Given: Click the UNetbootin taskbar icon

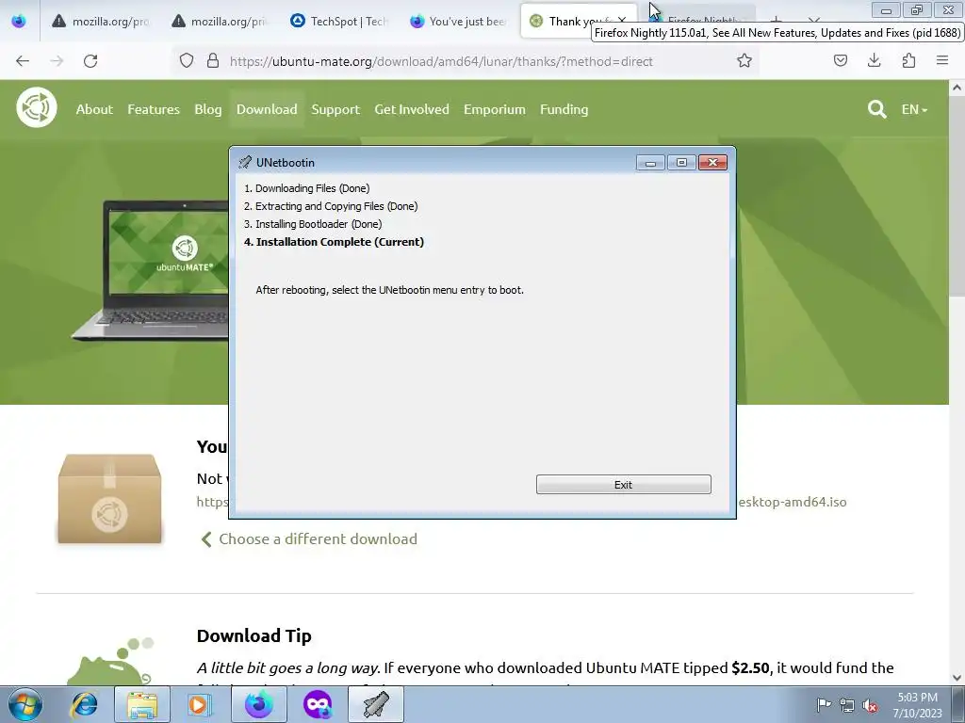Looking at the screenshot, I should point(376,704).
